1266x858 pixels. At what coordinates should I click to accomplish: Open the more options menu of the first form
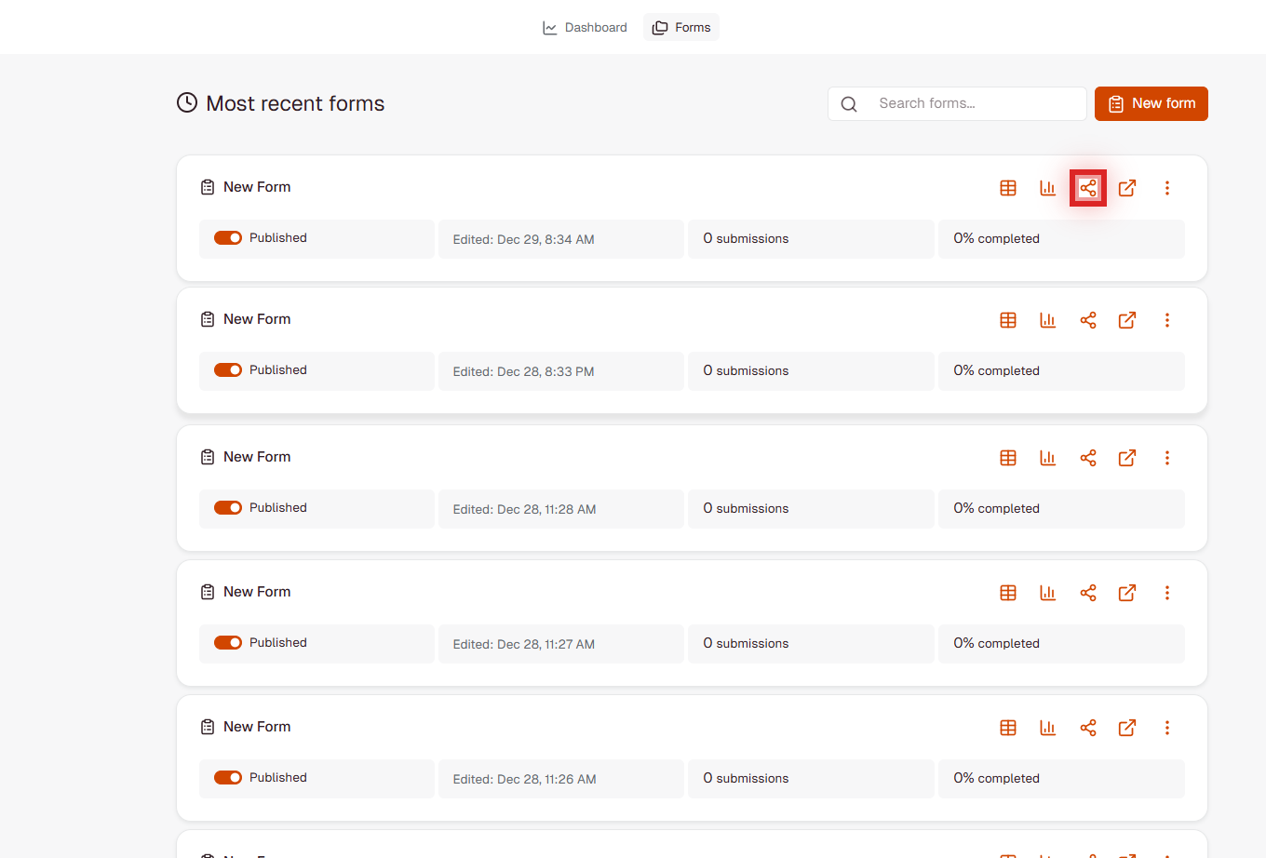point(1167,187)
